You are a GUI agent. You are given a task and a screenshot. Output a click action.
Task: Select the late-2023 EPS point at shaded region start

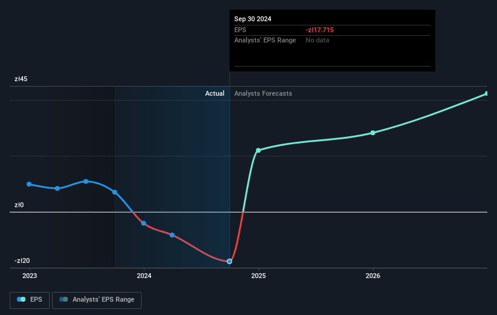(x=115, y=192)
